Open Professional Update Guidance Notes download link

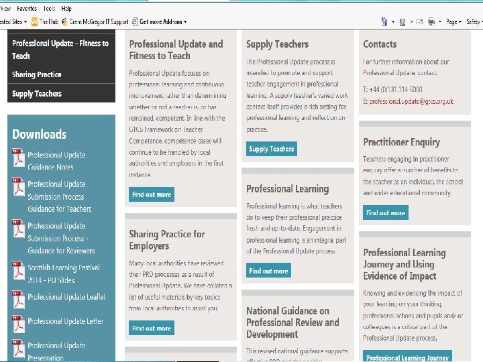coord(56,161)
